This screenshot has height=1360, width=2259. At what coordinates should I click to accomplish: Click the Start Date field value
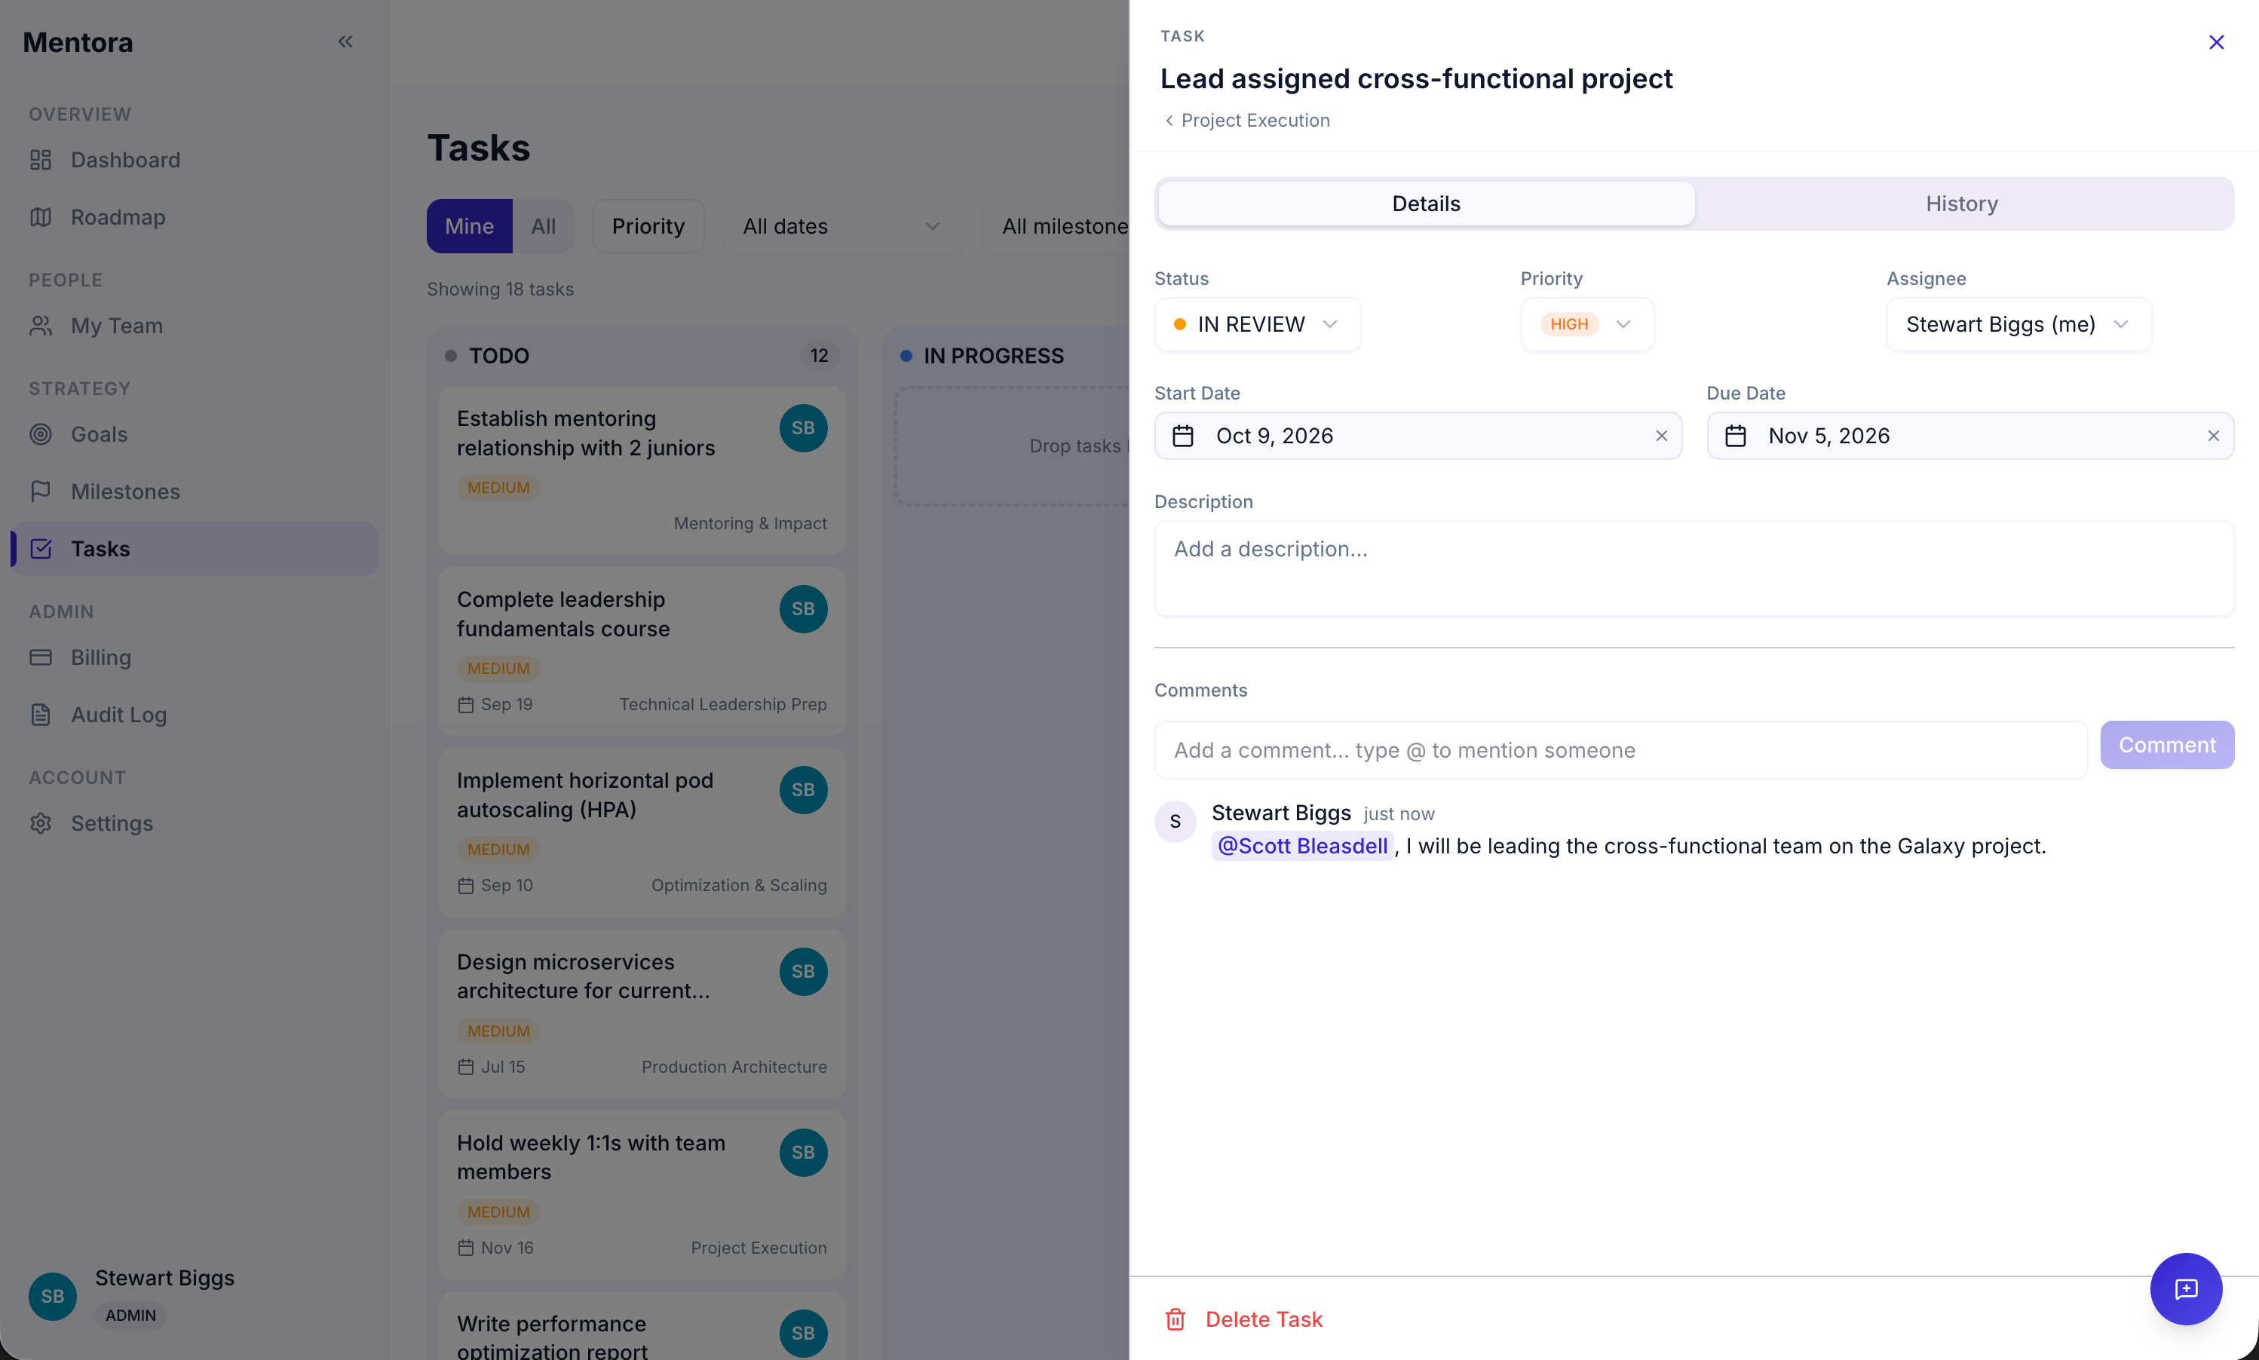1274,435
